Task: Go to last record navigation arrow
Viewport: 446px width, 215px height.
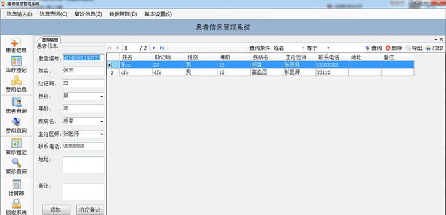Action: click(161, 48)
